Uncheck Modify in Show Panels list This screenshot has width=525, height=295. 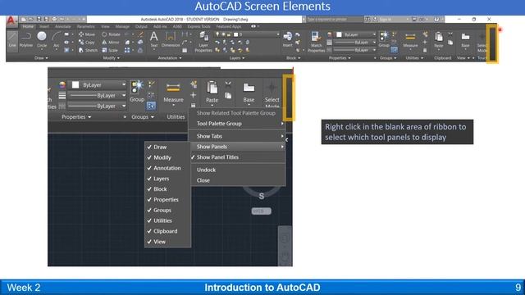(167, 157)
